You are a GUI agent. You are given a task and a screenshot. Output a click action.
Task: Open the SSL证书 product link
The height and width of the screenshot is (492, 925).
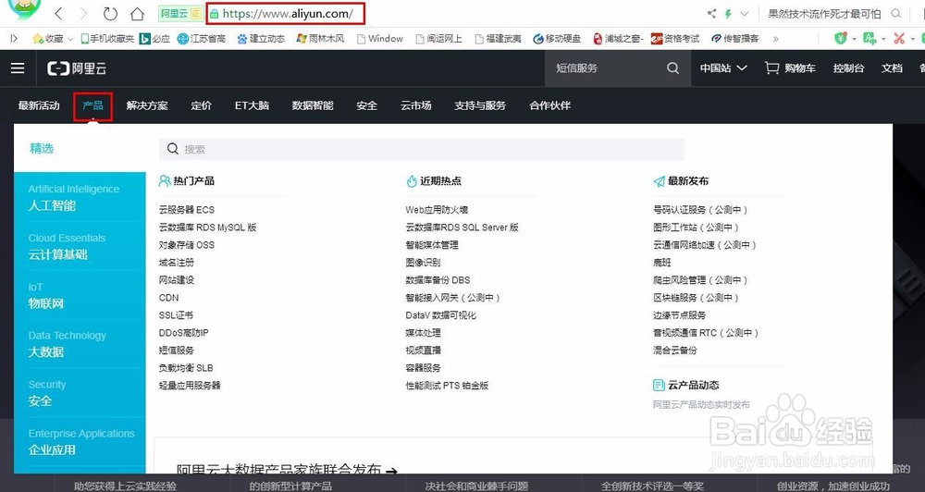pyautogui.click(x=176, y=315)
